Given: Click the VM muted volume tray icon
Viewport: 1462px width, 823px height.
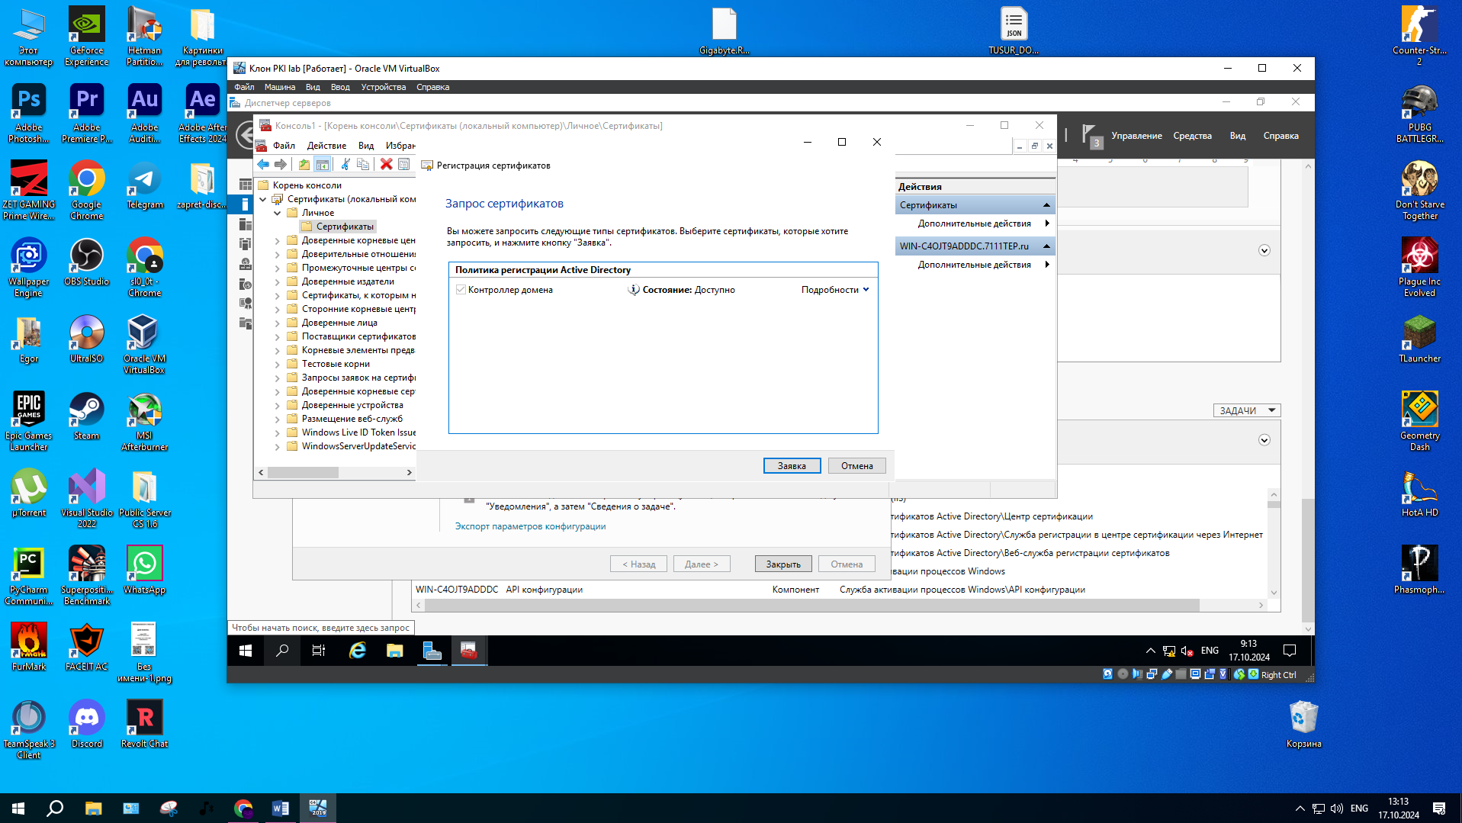Looking at the screenshot, I should [x=1187, y=651].
